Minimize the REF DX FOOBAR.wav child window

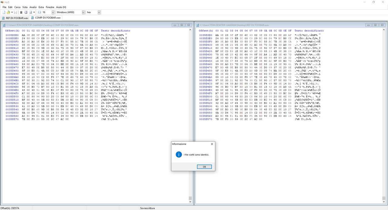pos(369,25)
